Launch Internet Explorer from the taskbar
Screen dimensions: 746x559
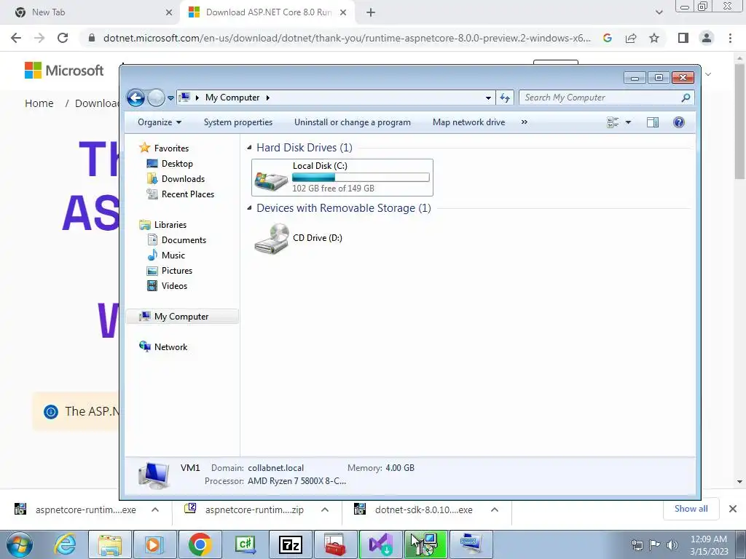(x=65, y=544)
